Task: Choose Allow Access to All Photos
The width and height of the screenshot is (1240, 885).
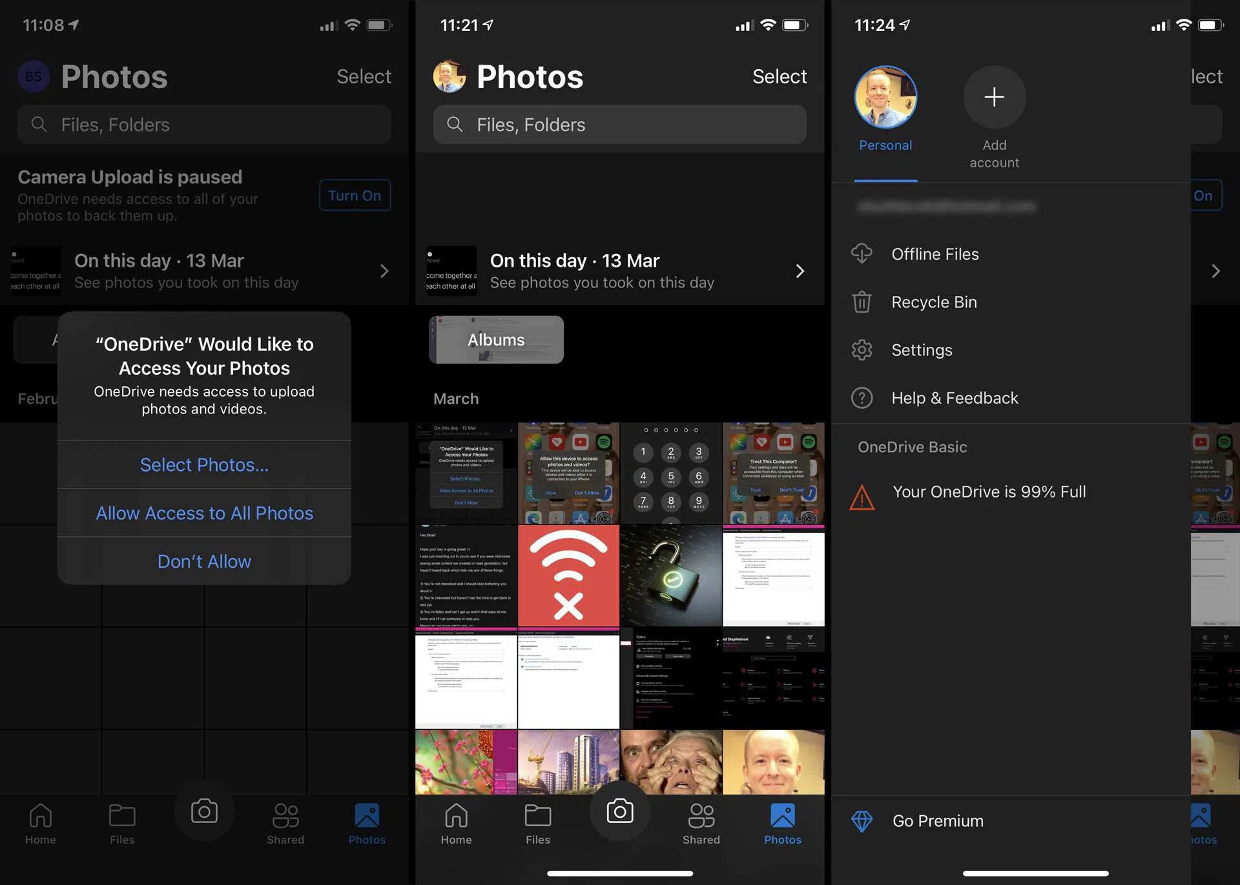Action: (x=204, y=513)
